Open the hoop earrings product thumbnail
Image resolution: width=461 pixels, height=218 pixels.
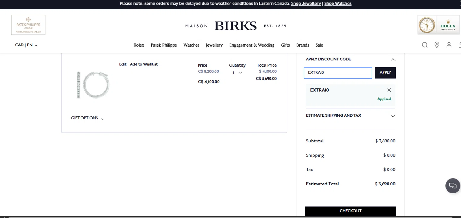tap(93, 85)
